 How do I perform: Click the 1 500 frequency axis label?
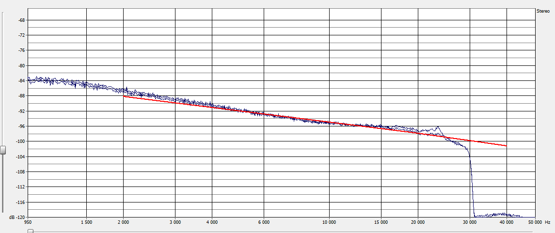tap(86, 222)
